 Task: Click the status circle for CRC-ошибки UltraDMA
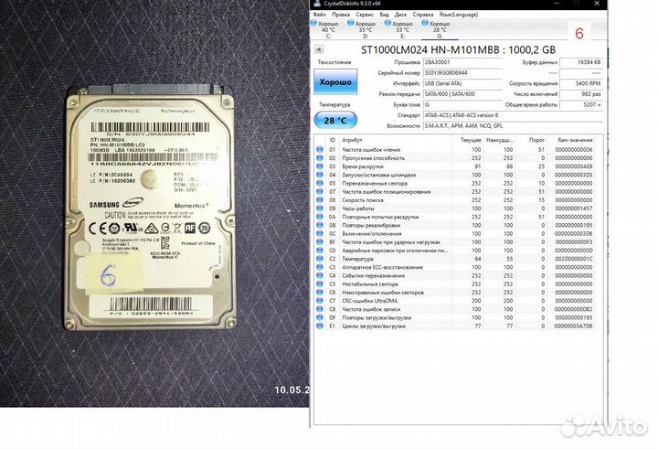(x=320, y=301)
